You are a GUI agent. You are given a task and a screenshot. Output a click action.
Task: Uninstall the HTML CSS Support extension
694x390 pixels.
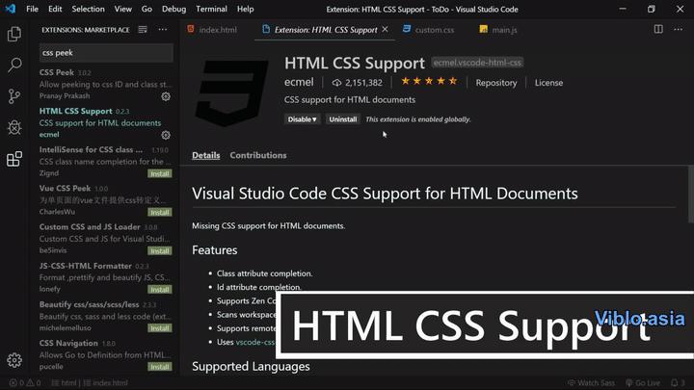pos(342,119)
